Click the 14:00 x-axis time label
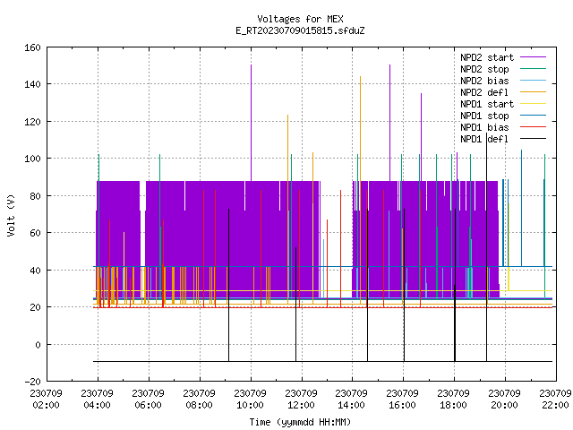Screen dimensions: 573x430 pyautogui.click(x=351, y=405)
